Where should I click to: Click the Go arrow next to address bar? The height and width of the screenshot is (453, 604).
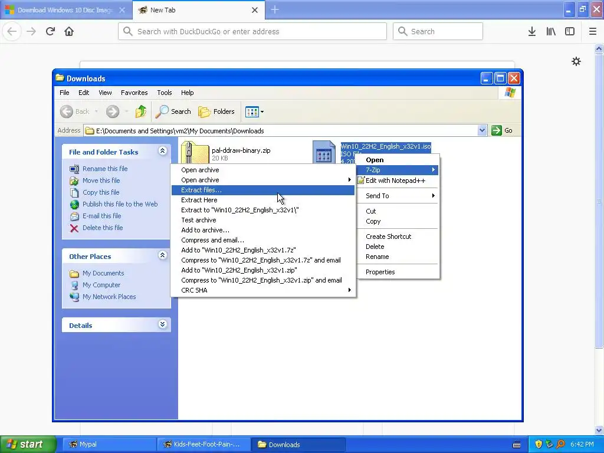tap(502, 130)
